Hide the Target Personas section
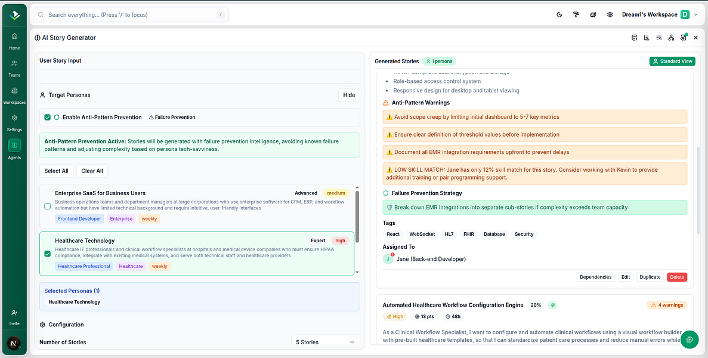This screenshot has width=708, height=358. (349, 95)
